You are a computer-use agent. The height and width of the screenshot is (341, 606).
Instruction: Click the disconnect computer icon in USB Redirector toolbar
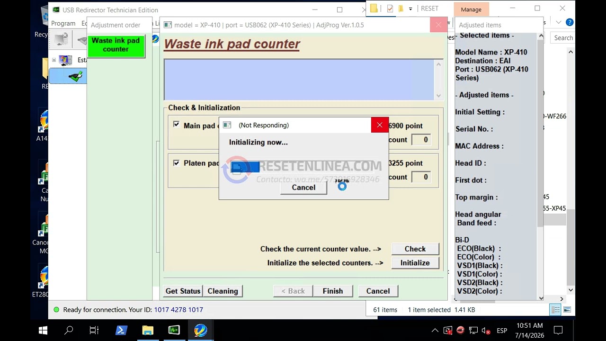coord(61,39)
